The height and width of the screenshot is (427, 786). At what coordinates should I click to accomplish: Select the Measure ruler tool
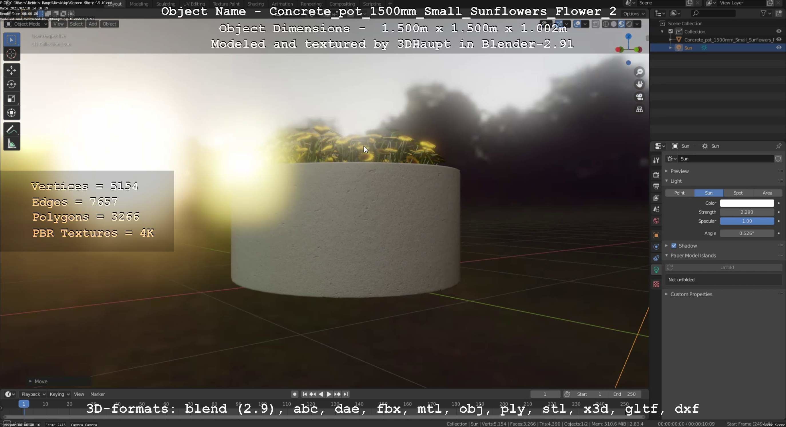click(12, 143)
